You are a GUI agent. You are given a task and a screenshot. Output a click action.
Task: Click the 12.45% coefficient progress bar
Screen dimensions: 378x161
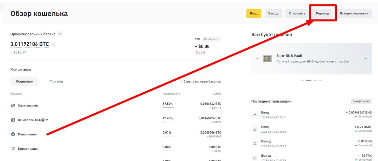click(x=168, y=122)
